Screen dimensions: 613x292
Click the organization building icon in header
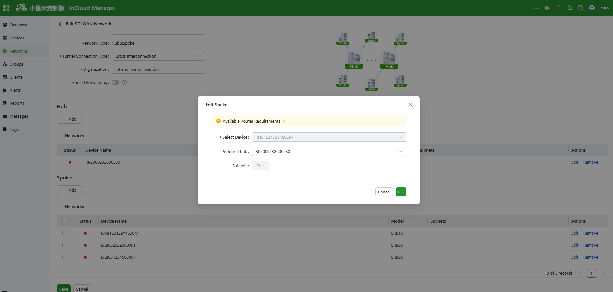(547, 8)
